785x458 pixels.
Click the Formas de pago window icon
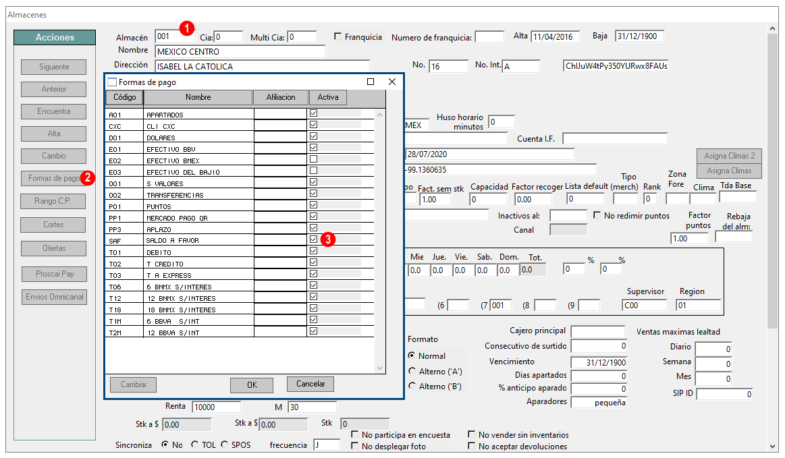[112, 82]
